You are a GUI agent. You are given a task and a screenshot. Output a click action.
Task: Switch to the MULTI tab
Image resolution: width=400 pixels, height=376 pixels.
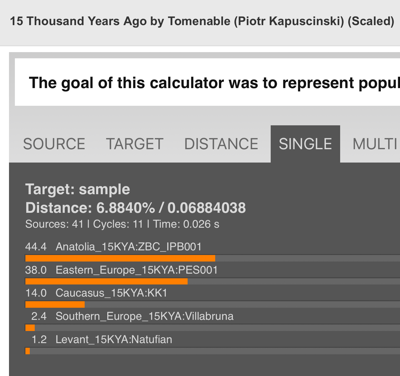375,144
